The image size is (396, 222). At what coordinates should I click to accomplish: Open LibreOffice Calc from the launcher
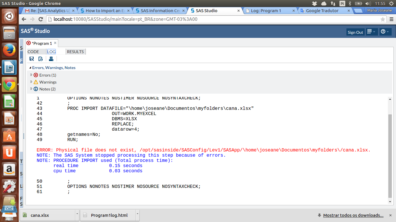click(x=10, y=101)
